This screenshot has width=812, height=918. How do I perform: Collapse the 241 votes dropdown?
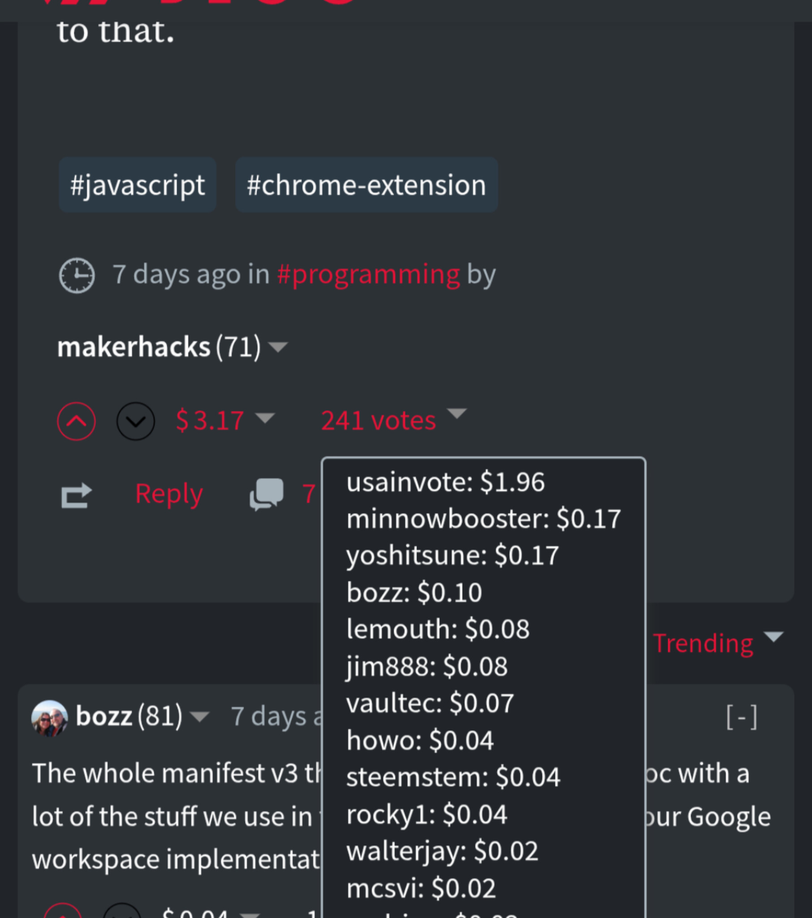457,413
